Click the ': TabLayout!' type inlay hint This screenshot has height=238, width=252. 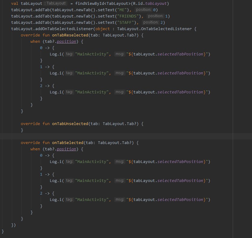click(55, 3)
